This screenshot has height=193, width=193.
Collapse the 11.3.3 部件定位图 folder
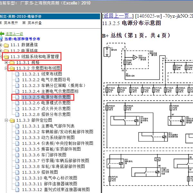6,120
